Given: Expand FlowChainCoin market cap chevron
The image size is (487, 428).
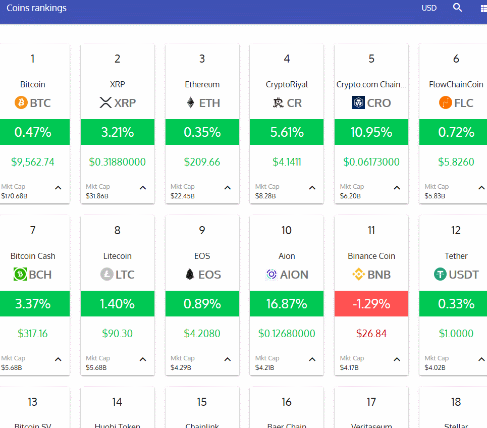Looking at the screenshot, I should point(482,188).
